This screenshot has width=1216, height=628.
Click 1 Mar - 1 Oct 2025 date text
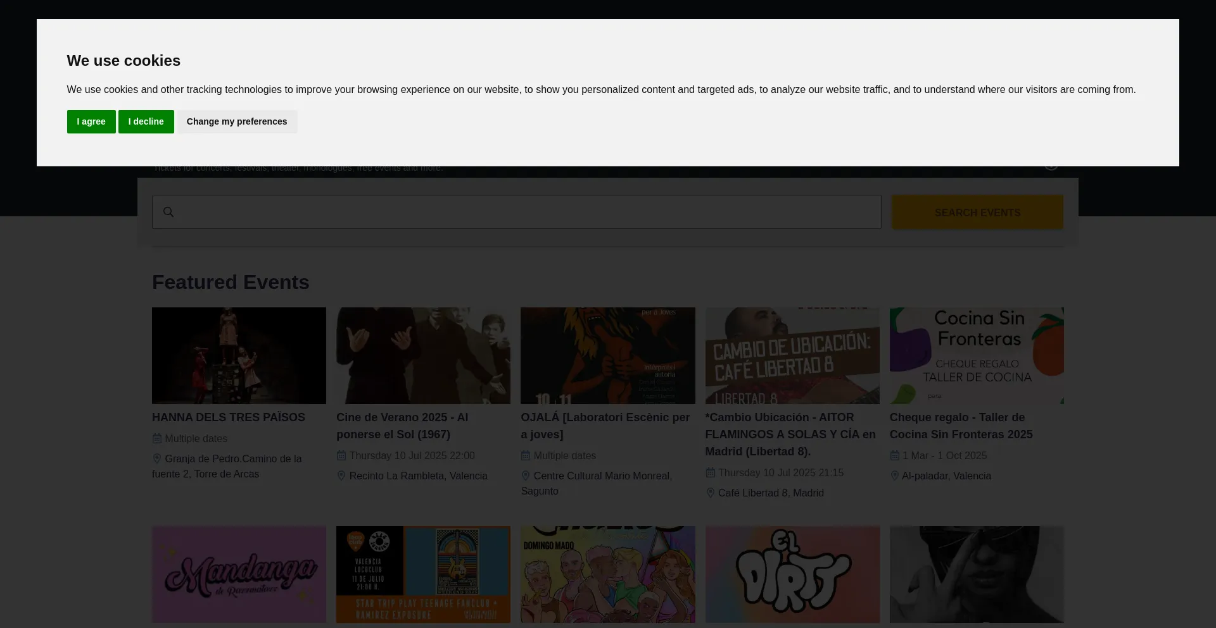click(x=945, y=455)
